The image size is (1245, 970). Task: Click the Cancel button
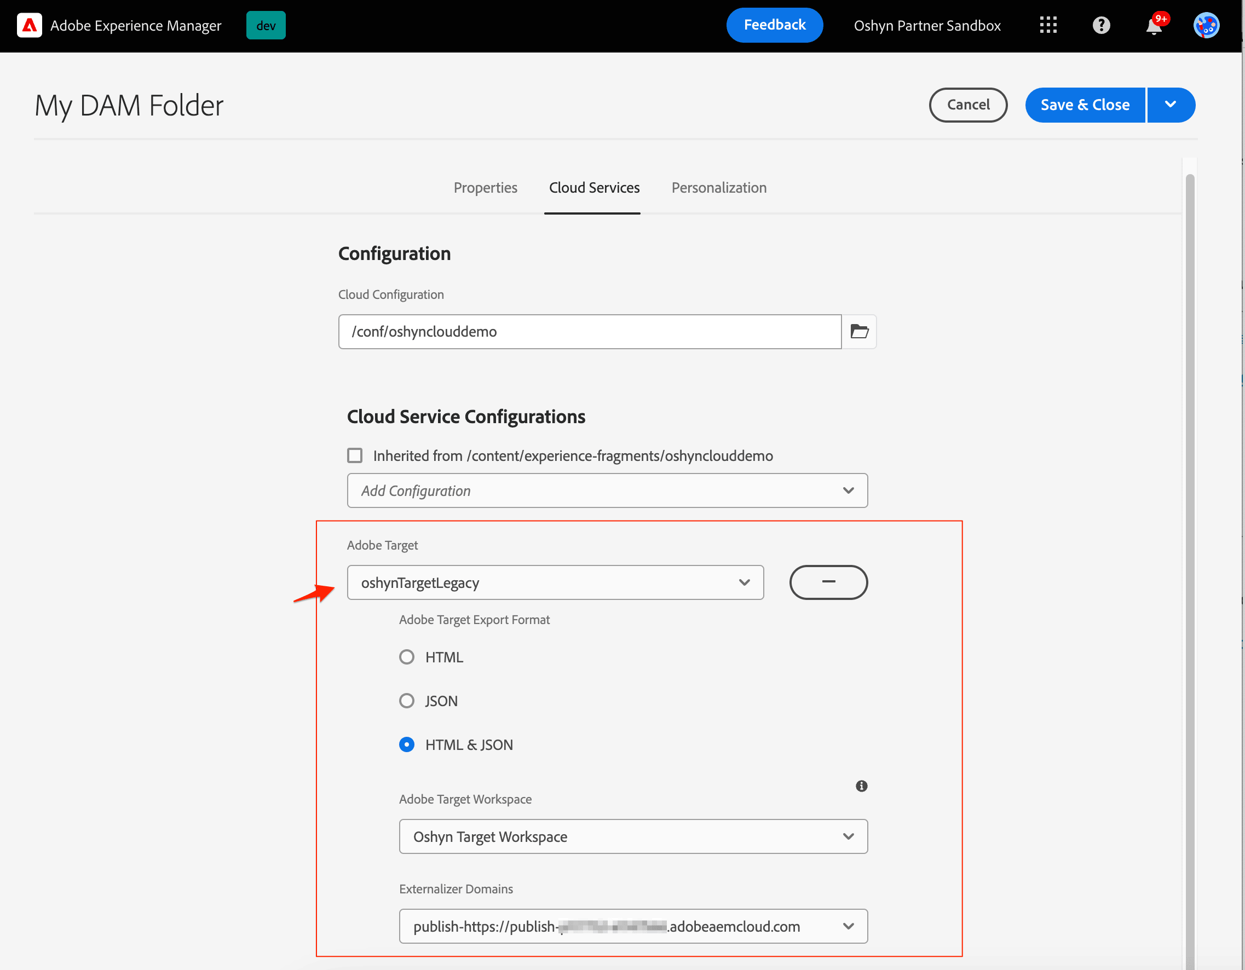click(x=968, y=105)
